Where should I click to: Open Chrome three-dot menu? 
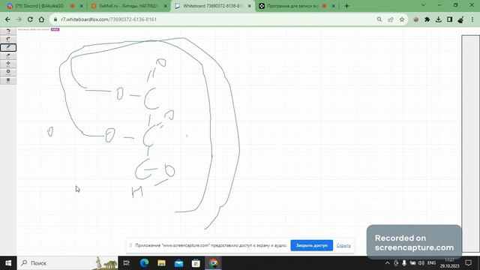(x=472, y=19)
